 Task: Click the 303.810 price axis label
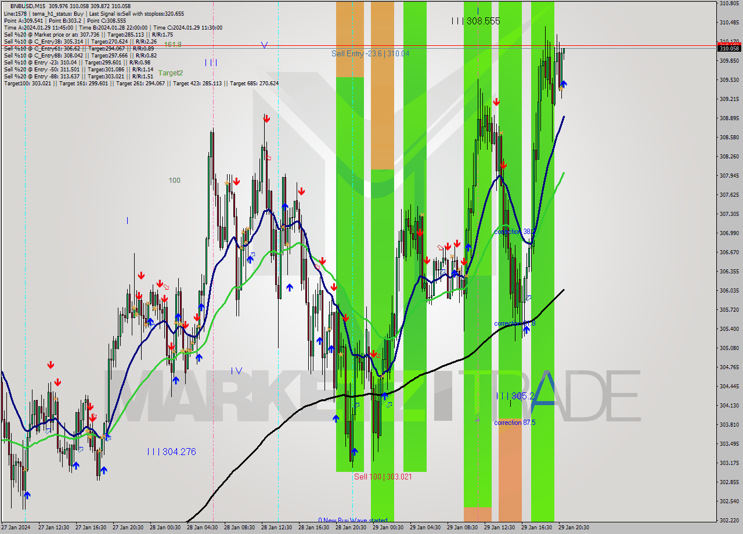point(729,425)
